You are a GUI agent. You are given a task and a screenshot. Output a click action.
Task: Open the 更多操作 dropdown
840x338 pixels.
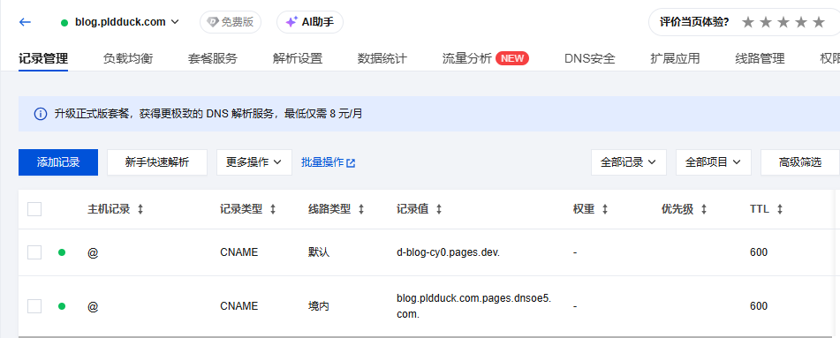254,162
